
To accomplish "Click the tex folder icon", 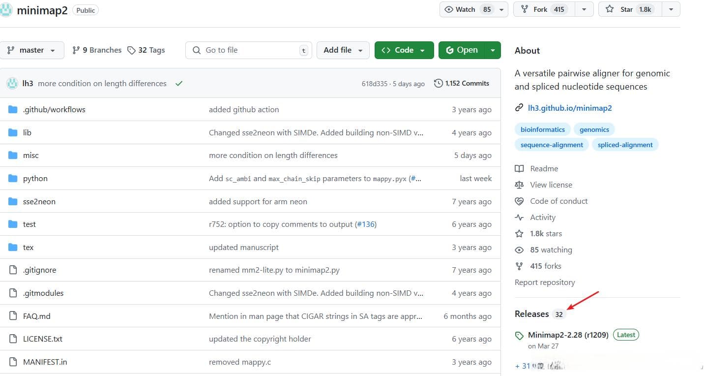I will [x=13, y=247].
